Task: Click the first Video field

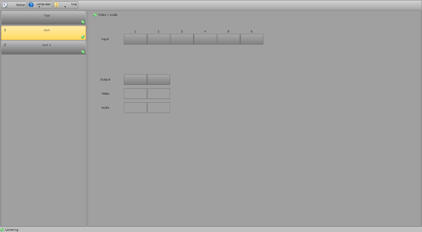Action: 135,94
